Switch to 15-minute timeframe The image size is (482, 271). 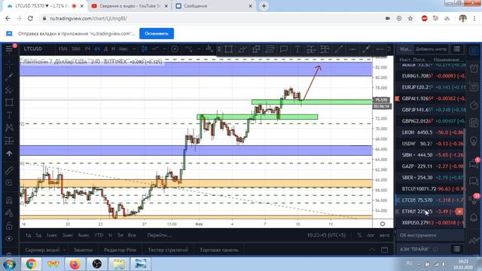[x=63, y=49]
